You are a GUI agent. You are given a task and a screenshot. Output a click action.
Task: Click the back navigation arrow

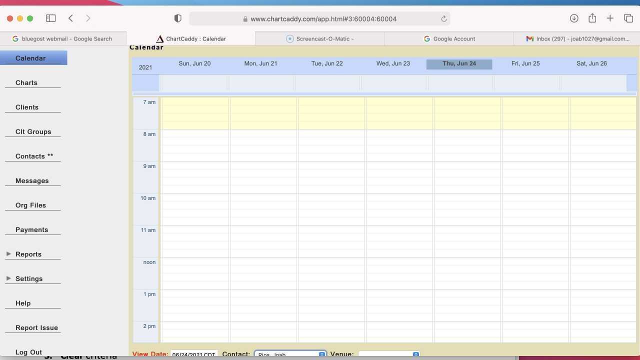pyautogui.click(x=70, y=18)
